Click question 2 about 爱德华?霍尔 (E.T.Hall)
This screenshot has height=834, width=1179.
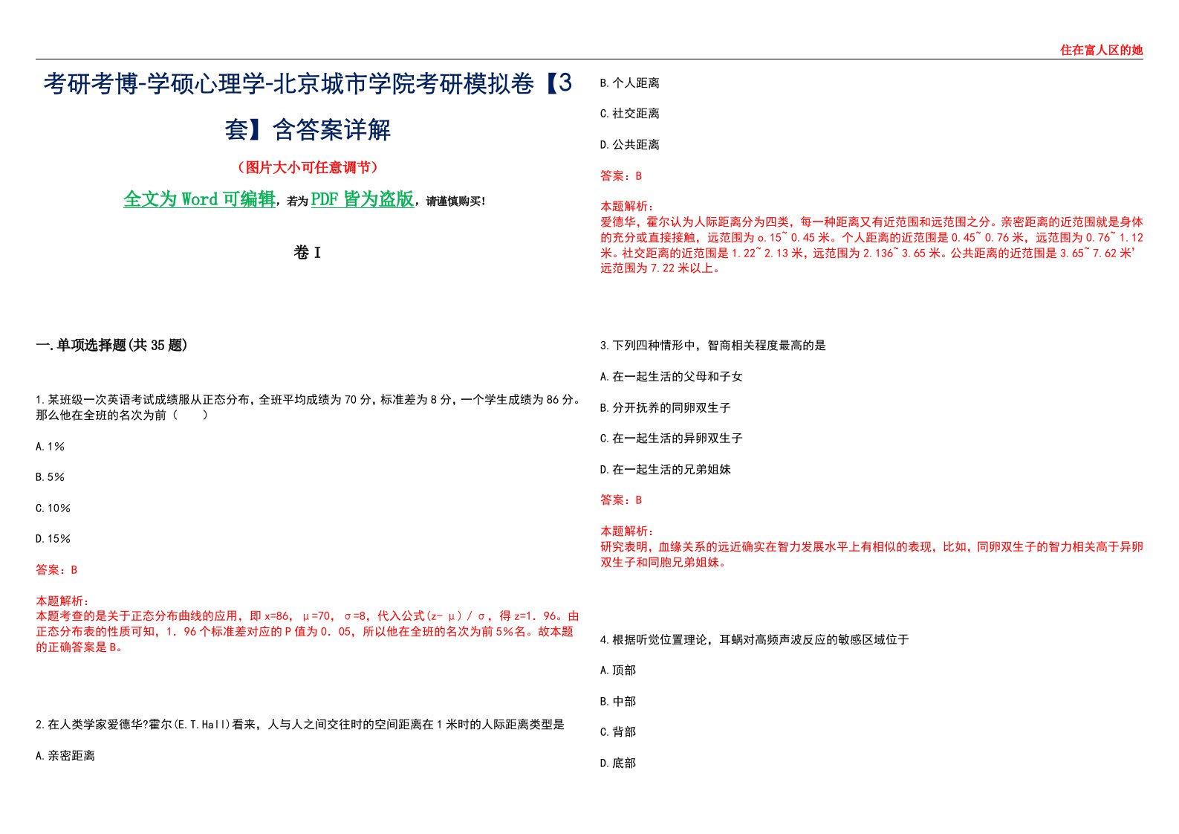click(x=300, y=724)
